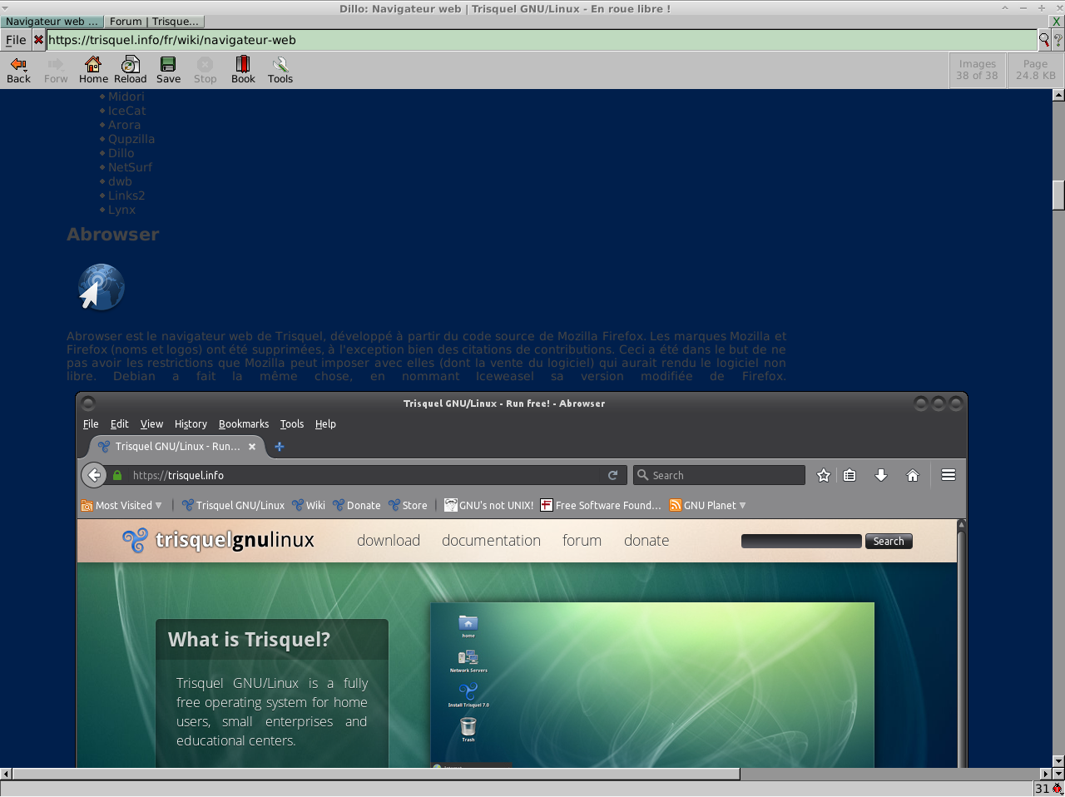Switch to the 'Navigateur web ...' tab
The height and width of the screenshot is (797, 1065).
point(52,22)
